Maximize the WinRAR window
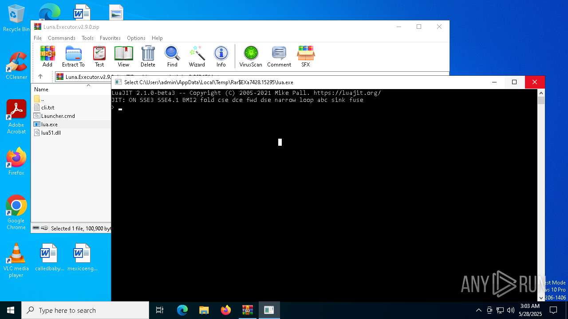The height and width of the screenshot is (319, 568). 418,27
